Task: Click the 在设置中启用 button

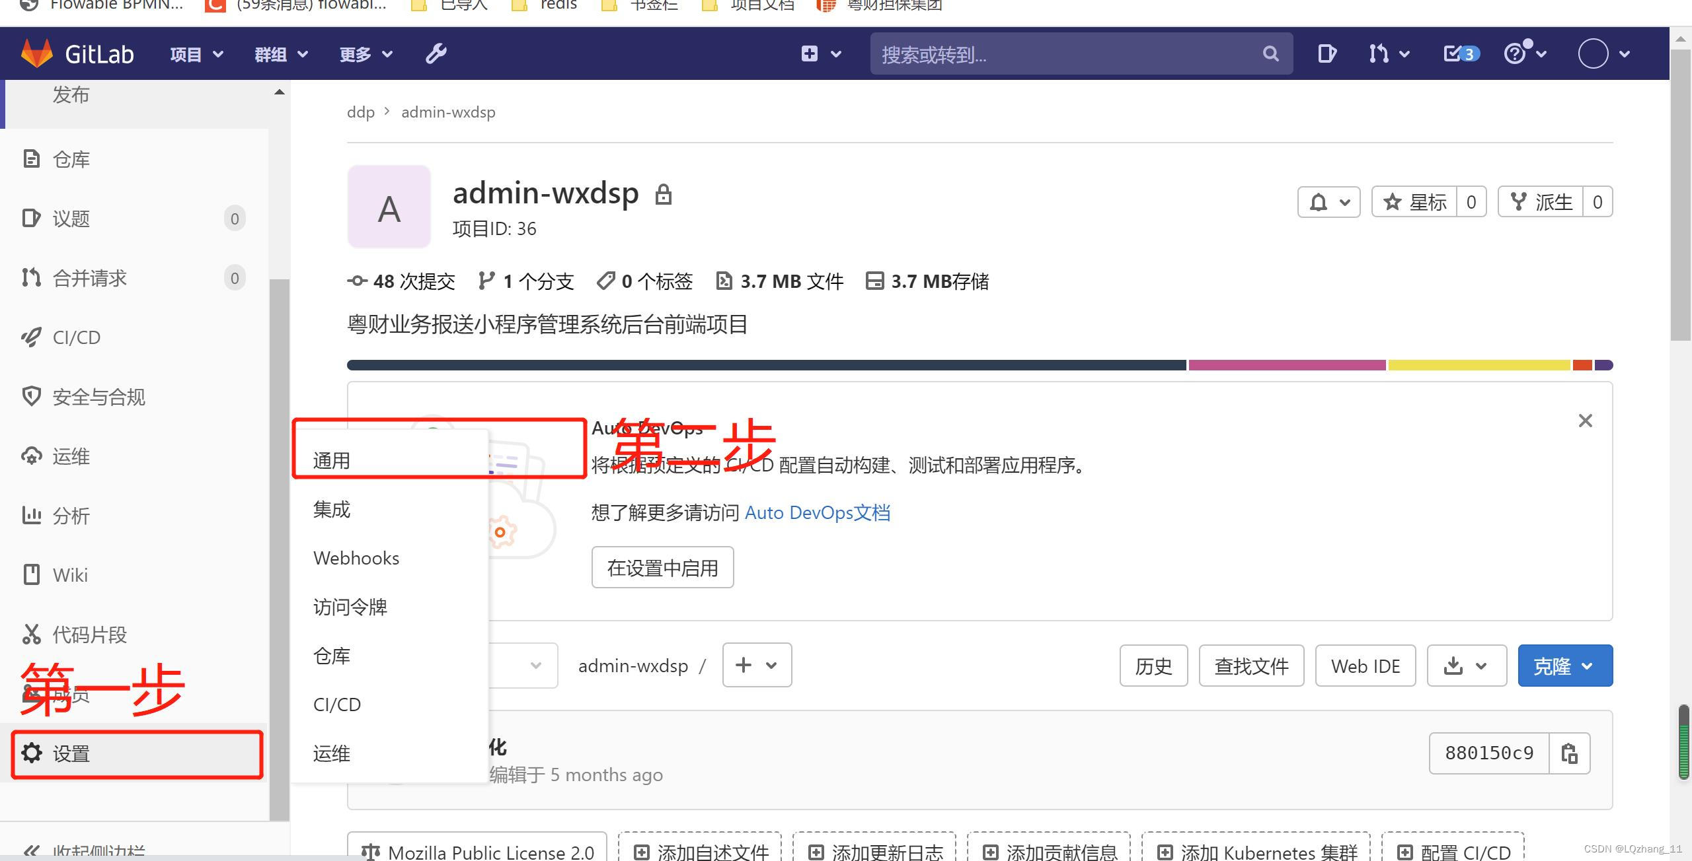Action: [x=662, y=568]
